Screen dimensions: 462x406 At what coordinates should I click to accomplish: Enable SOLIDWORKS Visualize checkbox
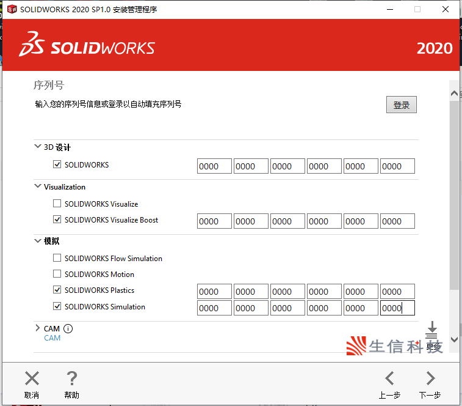57,204
